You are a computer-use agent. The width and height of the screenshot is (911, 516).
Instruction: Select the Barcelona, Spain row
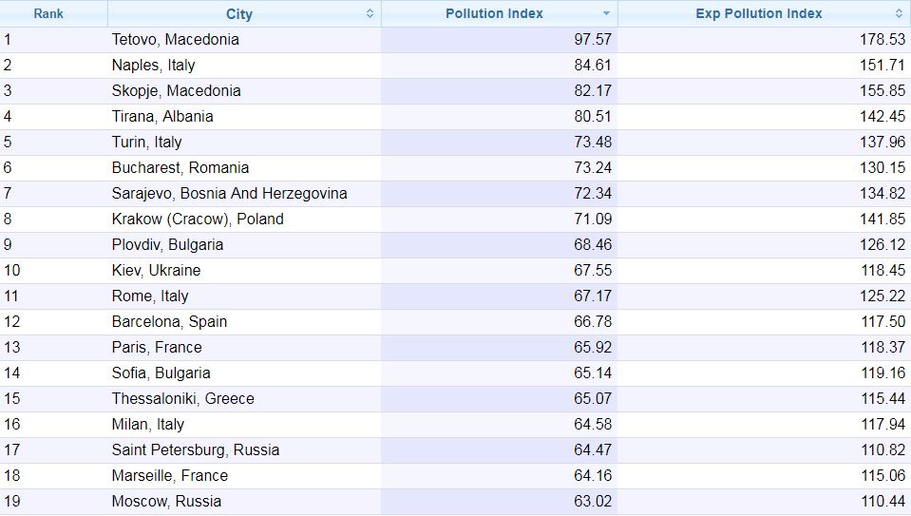click(x=169, y=322)
